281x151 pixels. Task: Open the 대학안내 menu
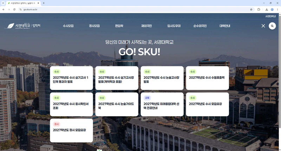pyautogui.click(x=225, y=26)
